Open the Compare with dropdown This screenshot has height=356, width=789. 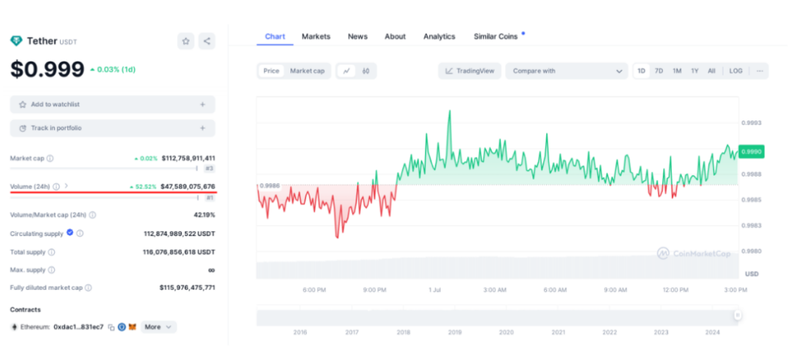567,71
